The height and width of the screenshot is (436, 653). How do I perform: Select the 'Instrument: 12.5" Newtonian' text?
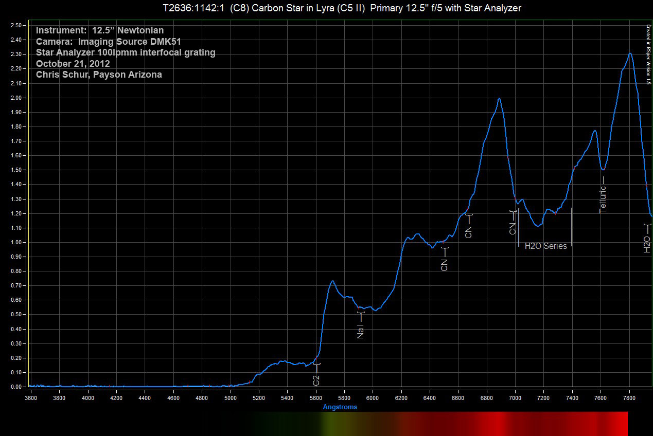pos(100,30)
